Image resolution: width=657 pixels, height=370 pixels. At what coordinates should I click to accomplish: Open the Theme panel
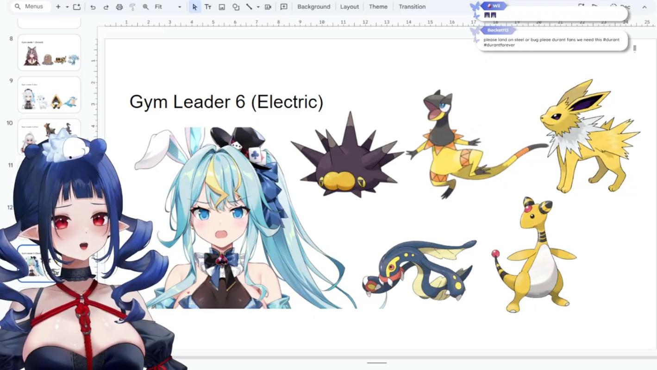tap(378, 7)
